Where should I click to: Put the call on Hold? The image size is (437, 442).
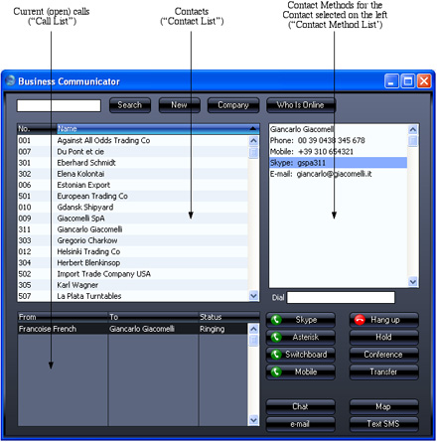pyautogui.click(x=384, y=337)
